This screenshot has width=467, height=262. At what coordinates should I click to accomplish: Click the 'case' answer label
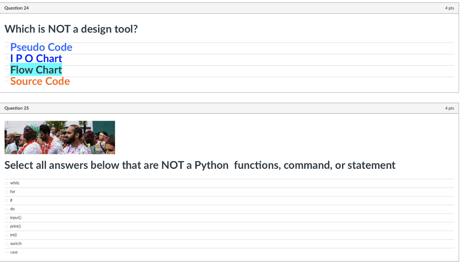pyautogui.click(x=14, y=252)
